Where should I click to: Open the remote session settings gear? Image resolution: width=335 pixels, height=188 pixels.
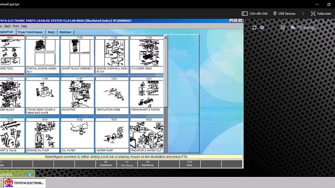coord(262,28)
